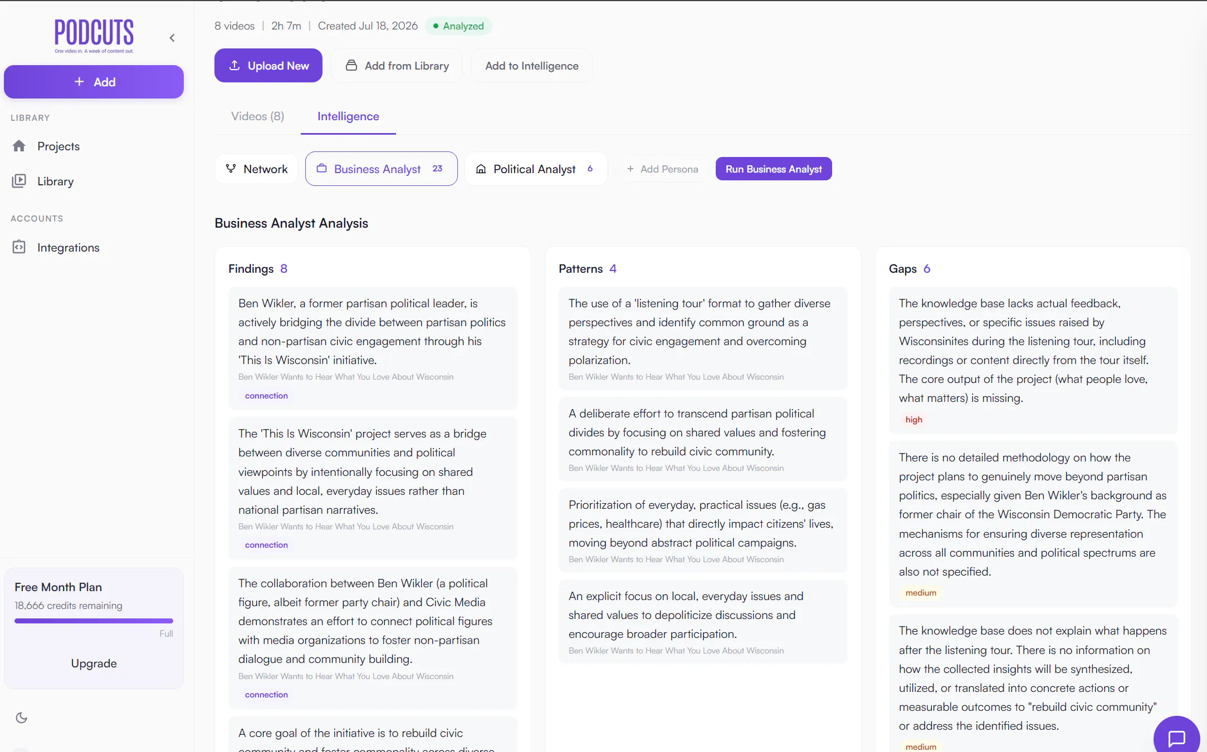Click the 23 count badge on Business Analyst
The image size is (1207, 752).
(x=437, y=168)
